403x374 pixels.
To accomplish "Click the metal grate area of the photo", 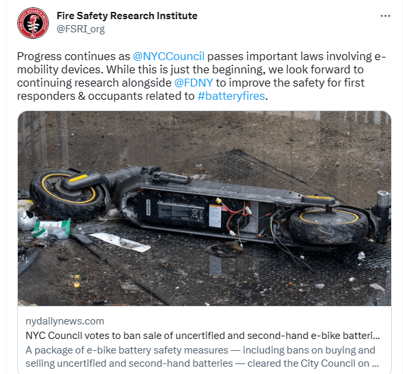I will pos(257,278).
